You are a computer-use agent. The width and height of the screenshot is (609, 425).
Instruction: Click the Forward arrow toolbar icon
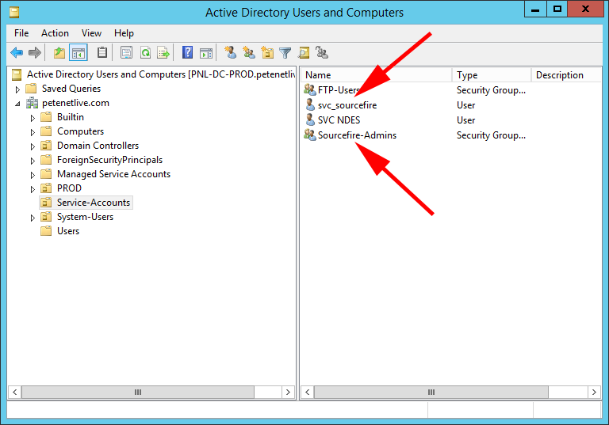click(35, 52)
